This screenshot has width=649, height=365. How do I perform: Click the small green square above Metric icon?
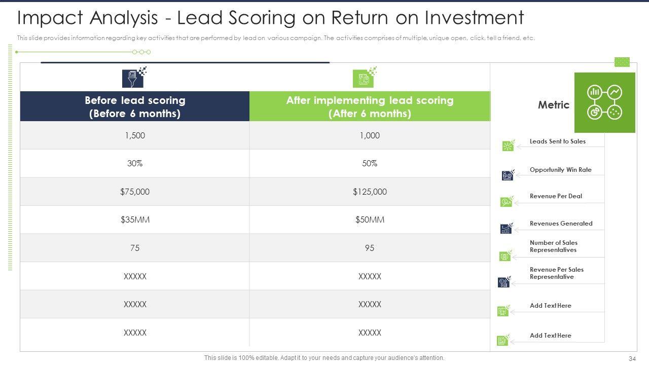tap(622, 62)
